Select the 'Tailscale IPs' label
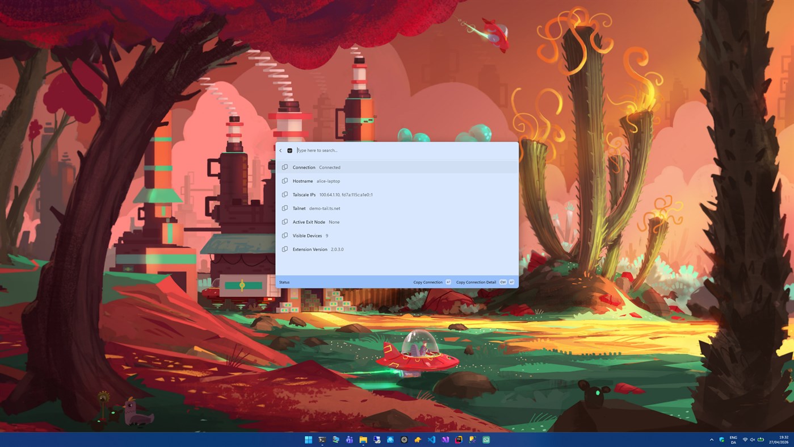 coord(304,195)
